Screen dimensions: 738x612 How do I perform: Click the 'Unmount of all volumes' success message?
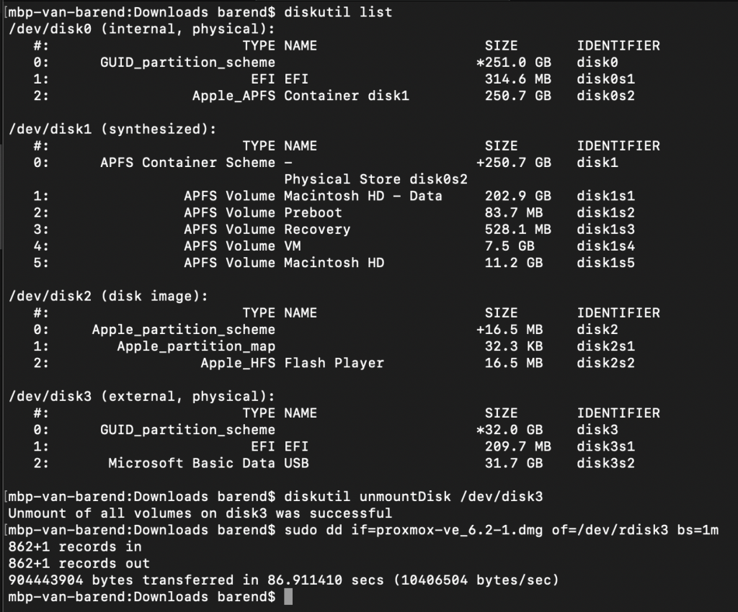200,513
